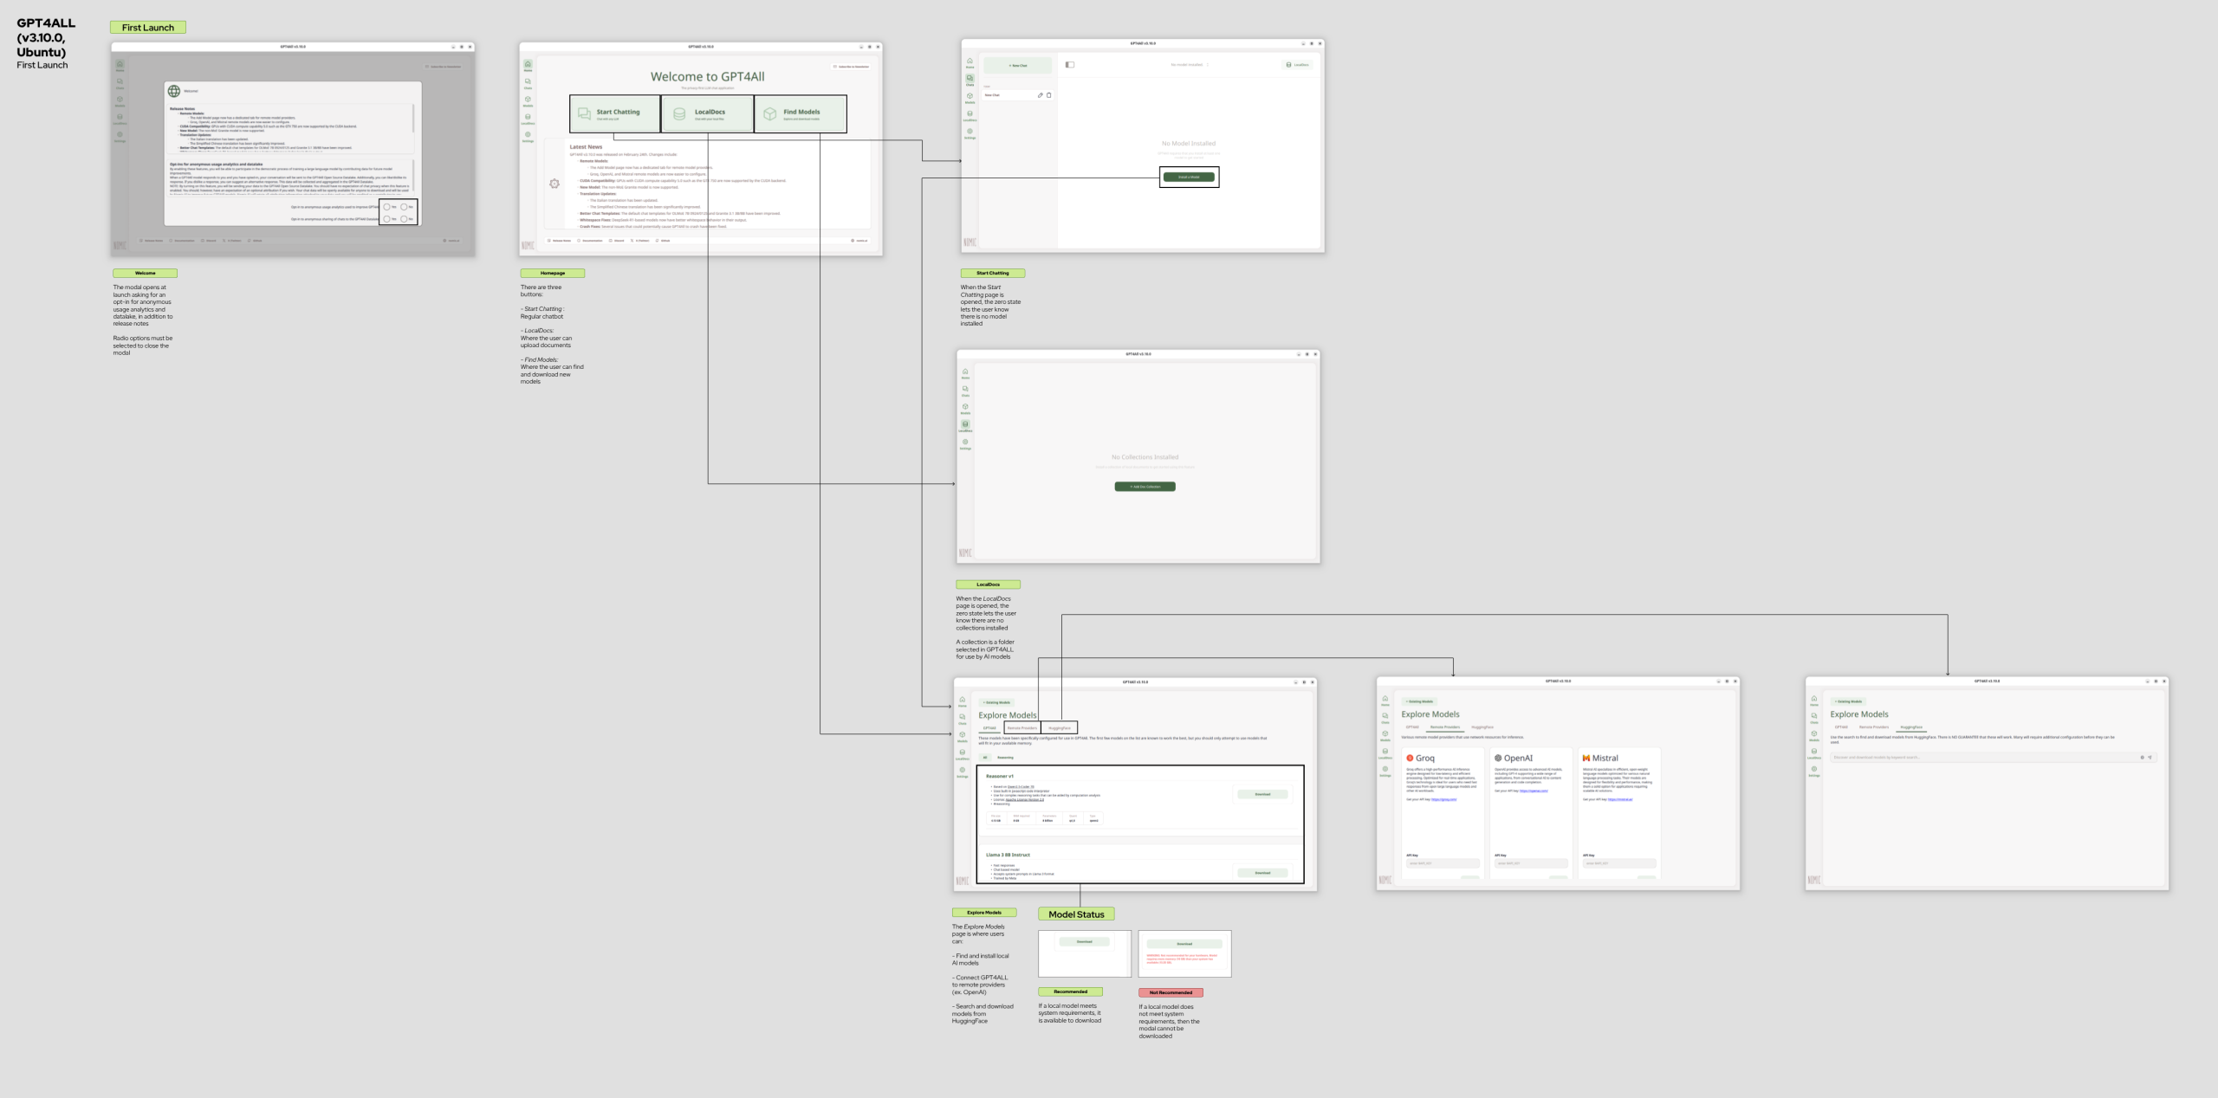Viewport: 2218px width, 1098px height.
Task: Open Chats icon in No Collections window sidebar
Action: click(965, 391)
